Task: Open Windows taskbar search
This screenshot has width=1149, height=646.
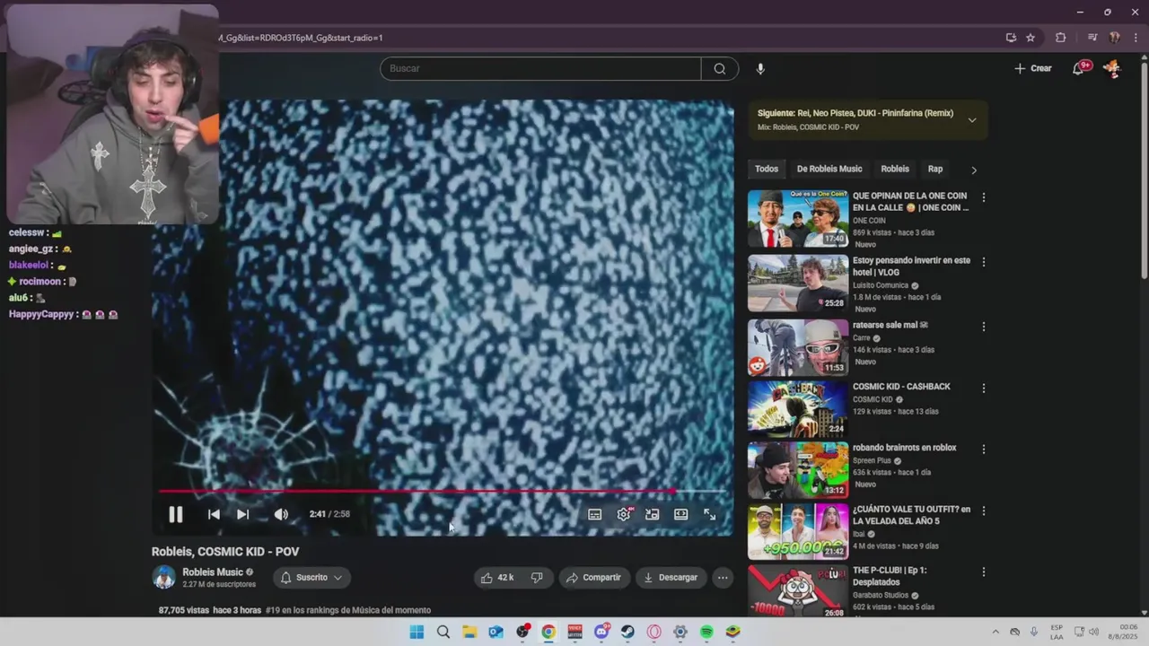Action: [x=443, y=632]
